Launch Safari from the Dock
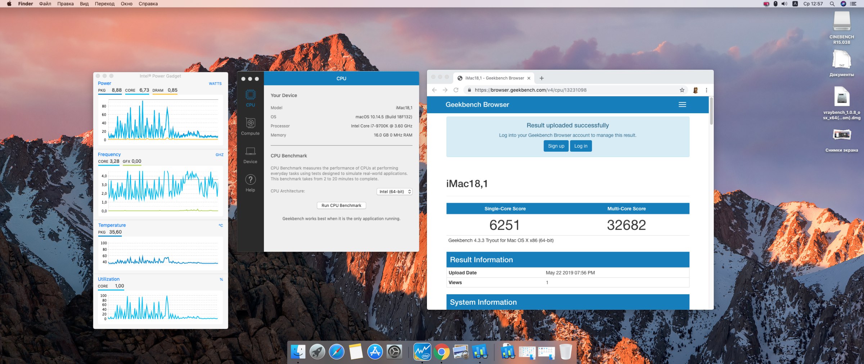Screen dimensions: 864x364 pos(337,352)
